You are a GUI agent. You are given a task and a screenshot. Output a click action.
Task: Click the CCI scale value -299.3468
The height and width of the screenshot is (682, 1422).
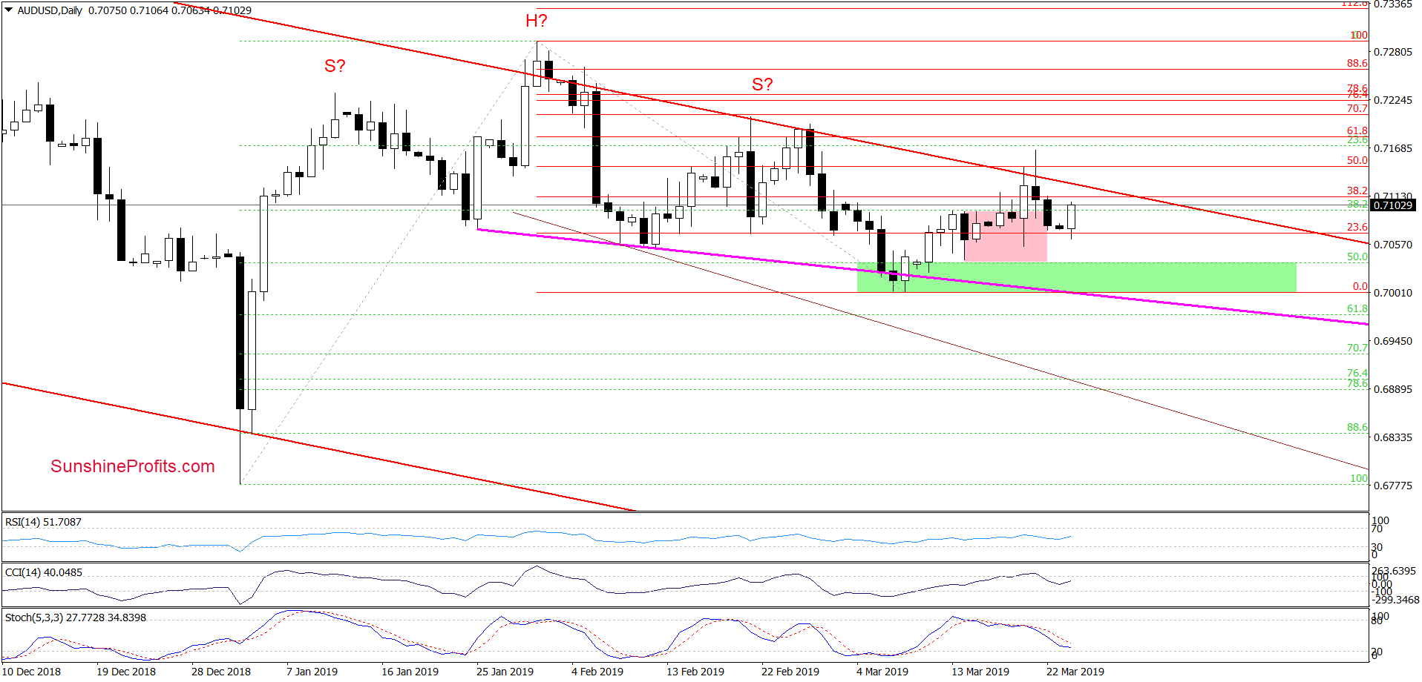click(1395, 600)
